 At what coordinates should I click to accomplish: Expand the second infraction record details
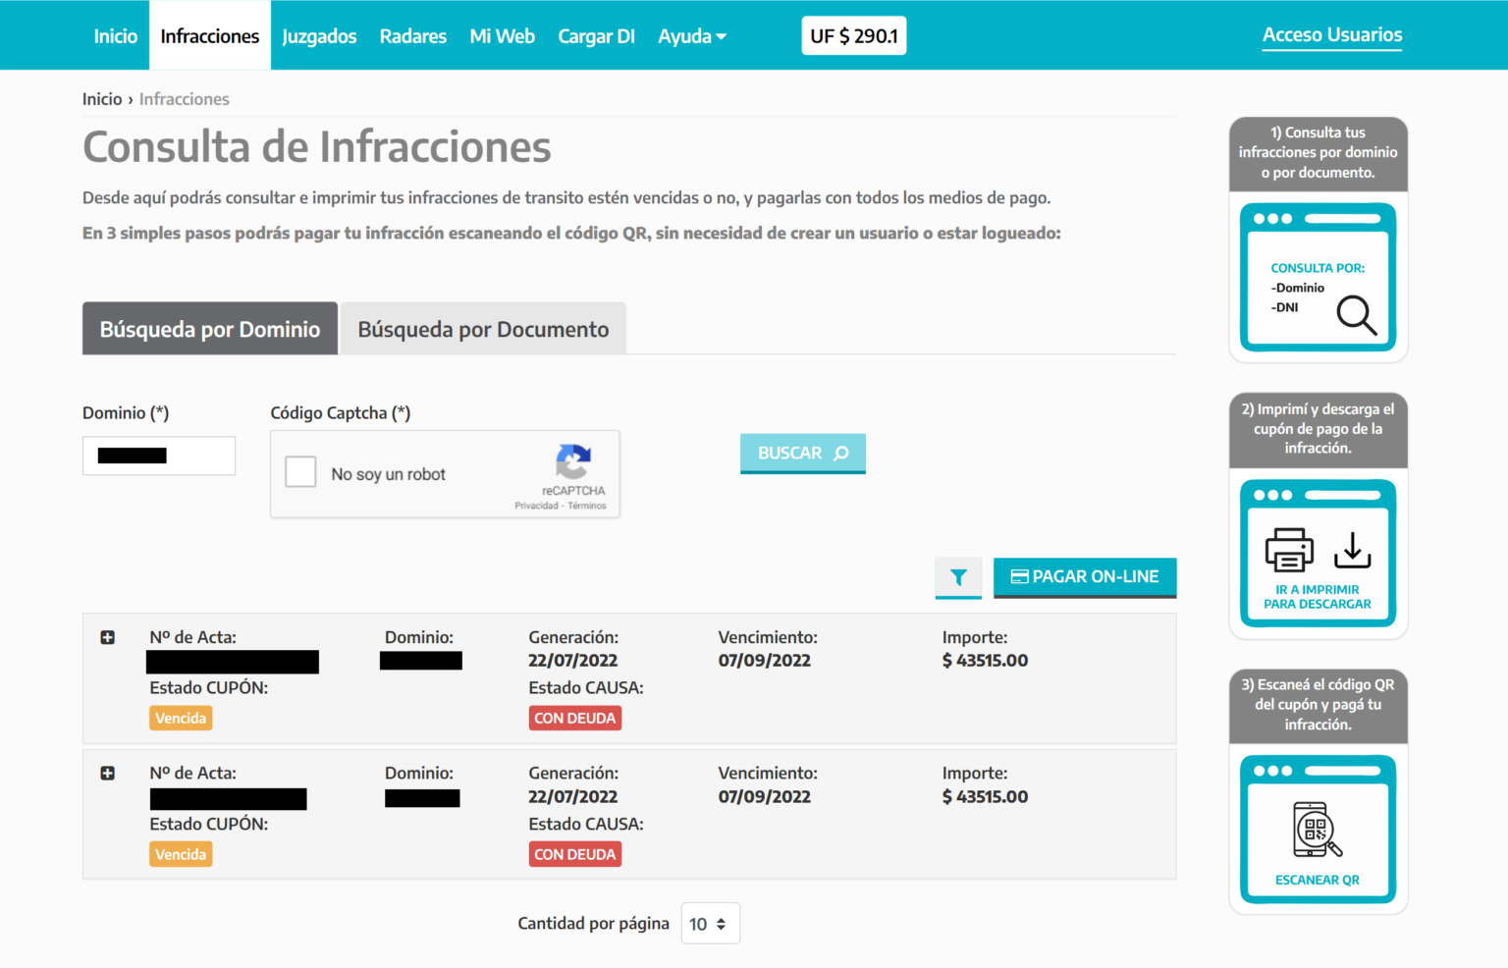107,774
